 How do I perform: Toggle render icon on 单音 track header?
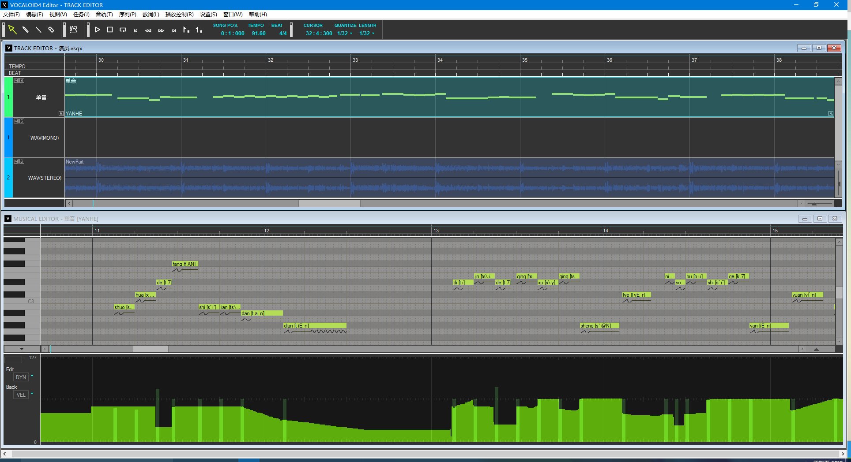(61, 114)
